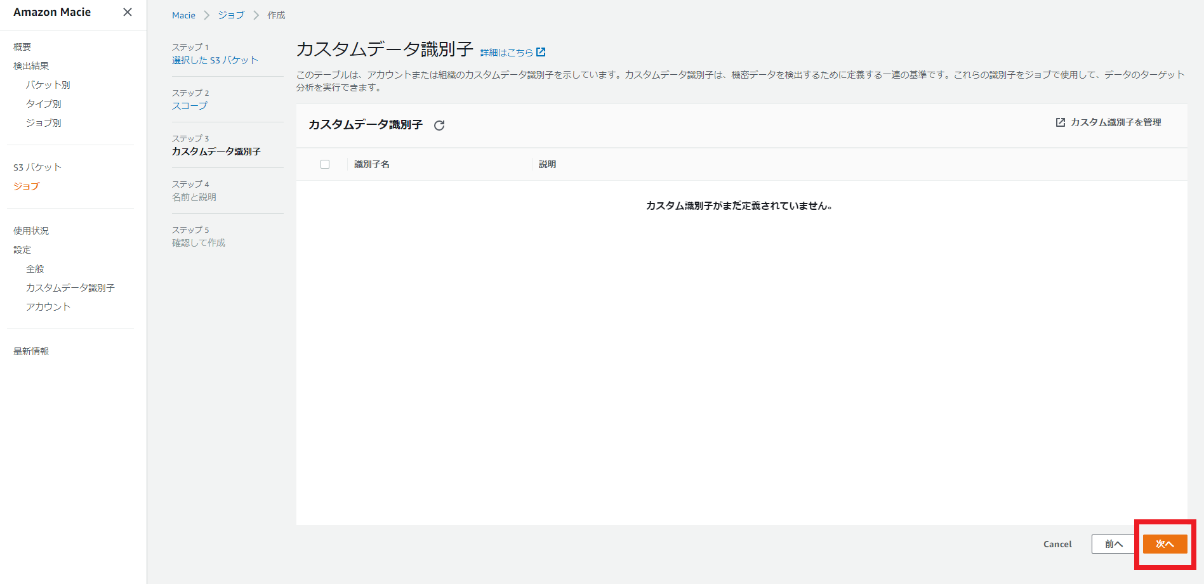Toggle the select-all checkbox in table header
Screen dimensions: 1204x584
tap(325, 164)
